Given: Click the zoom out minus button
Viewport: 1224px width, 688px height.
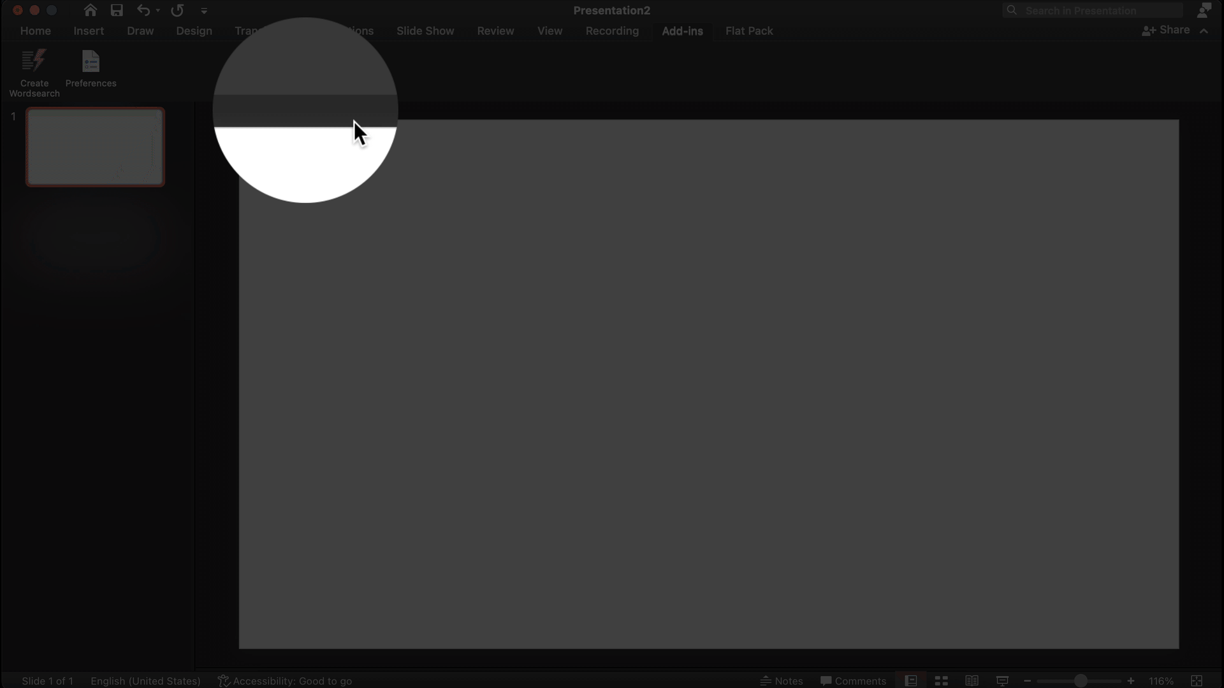Looking at the screenshot, I should [x=1027, y=681].
